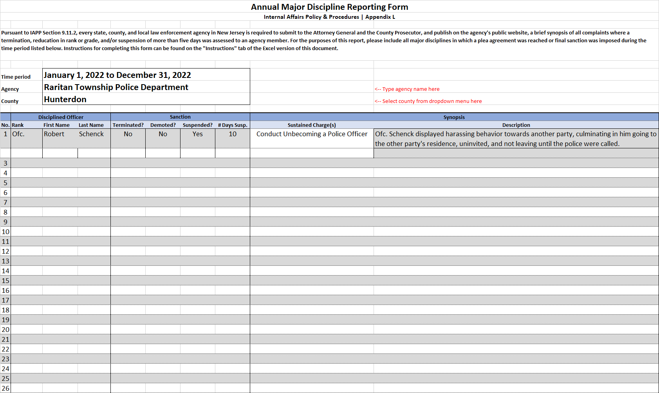The image size is (659, 393).
Task: Click the 'Agency' label
Action: [x=10, y=89]
